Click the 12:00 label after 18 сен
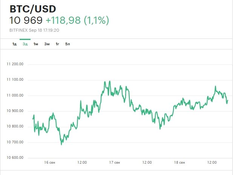Screen dimensions: 233x175 click(x=212, y=163)
